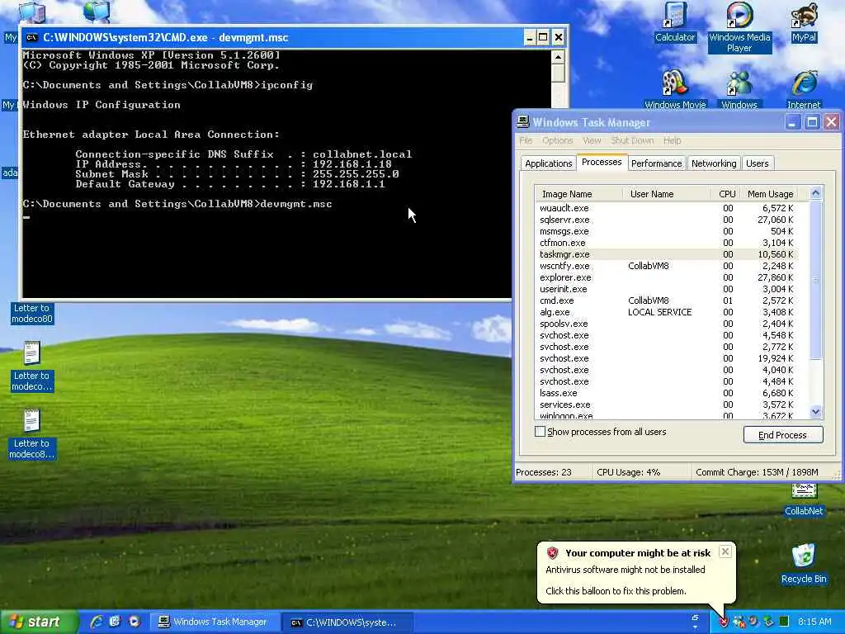Select the 'Letter to modeco8...' document icon
Screen dimensions: 845x634
click(x=32, y=434)
